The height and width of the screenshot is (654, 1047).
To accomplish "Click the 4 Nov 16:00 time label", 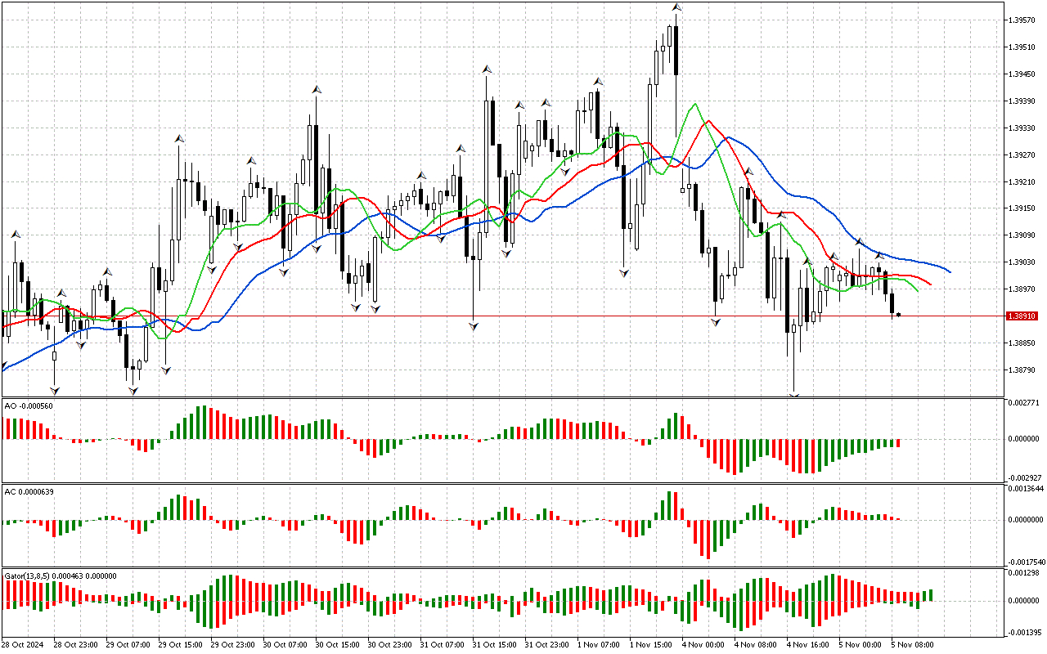I will [x=808, y=645].
